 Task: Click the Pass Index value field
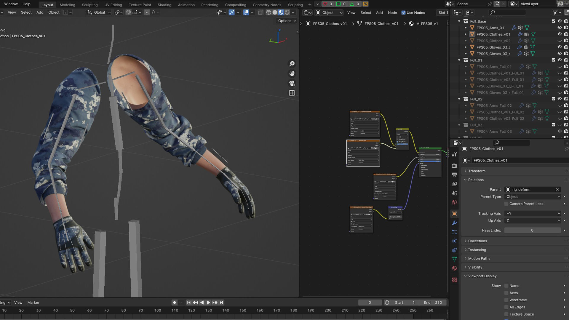[x=532, y=230]
